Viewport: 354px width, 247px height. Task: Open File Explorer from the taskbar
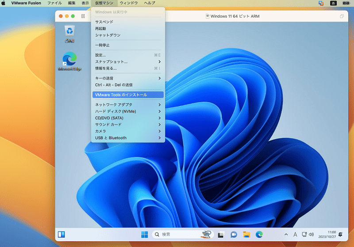click(246, 234)
